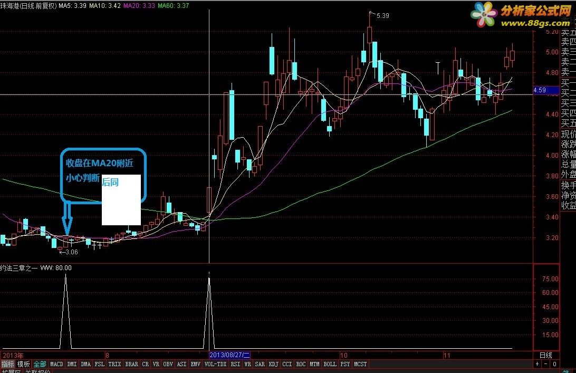Switch indicator to CCI
Screen dimensions: 576x373
(287, 364)
